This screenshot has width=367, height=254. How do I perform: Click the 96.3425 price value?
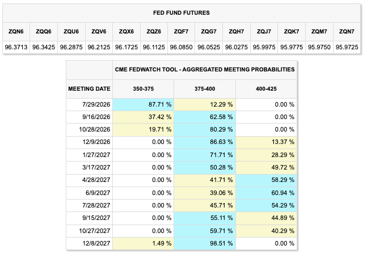click(x=44, y=47)
